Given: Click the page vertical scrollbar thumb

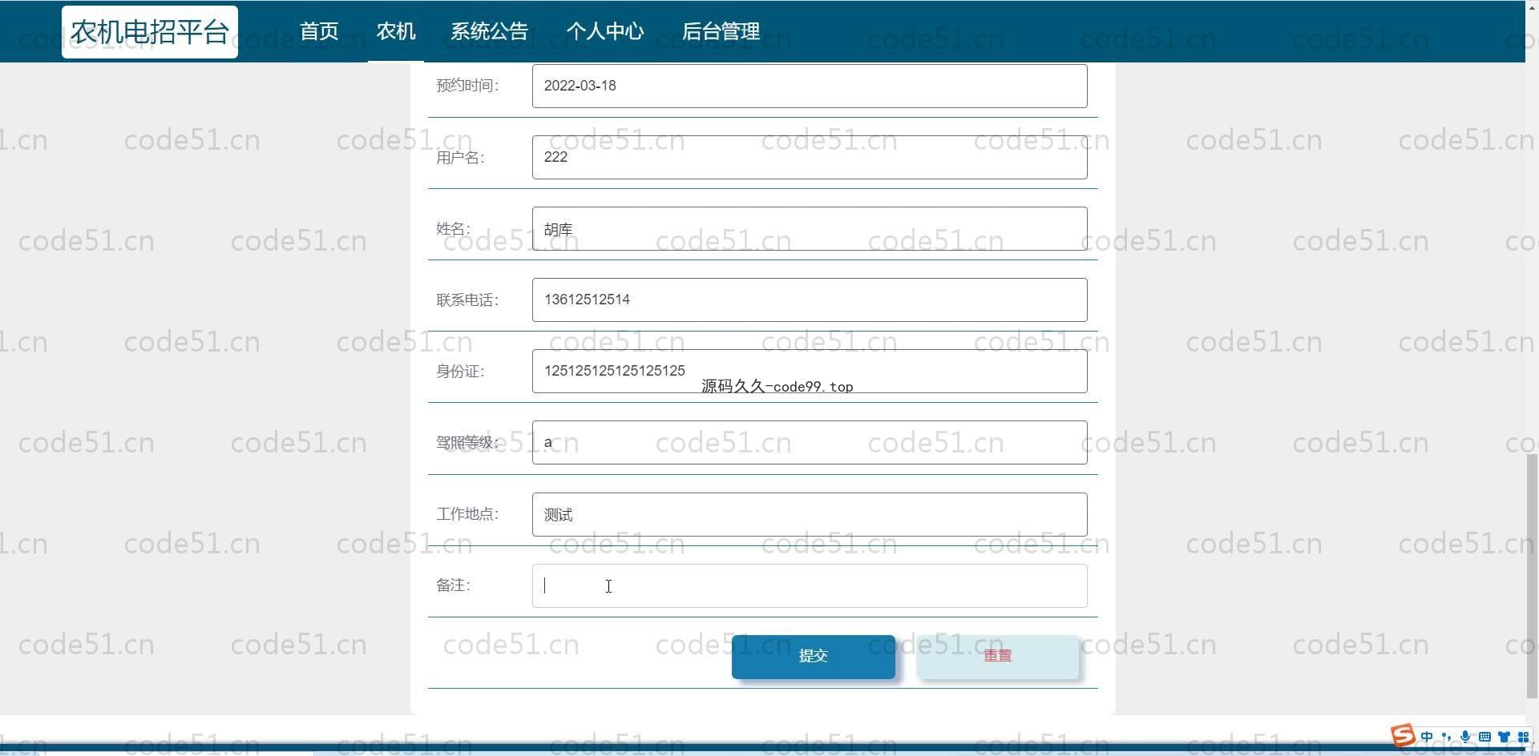Looking at the screenshot, I should pyautogui.click(x=1532, y=576).
